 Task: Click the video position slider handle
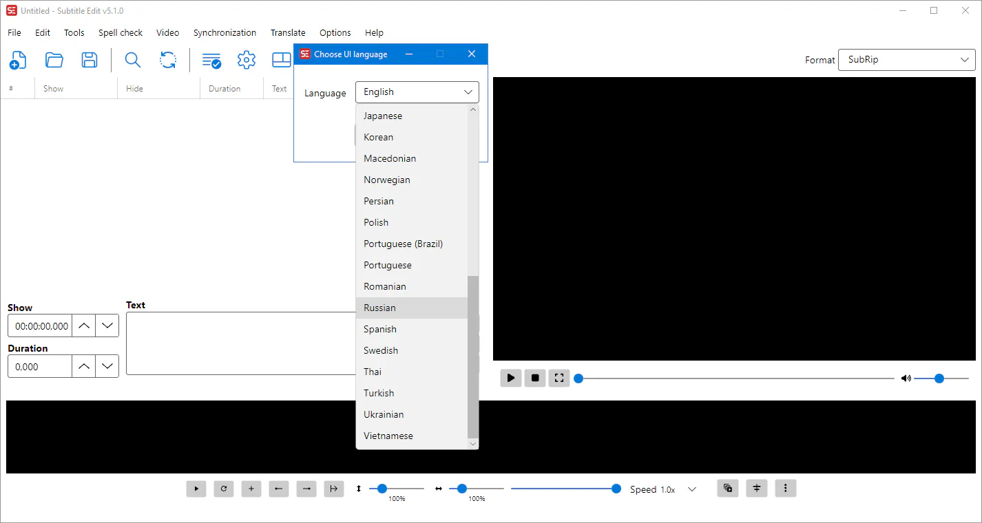578,378
